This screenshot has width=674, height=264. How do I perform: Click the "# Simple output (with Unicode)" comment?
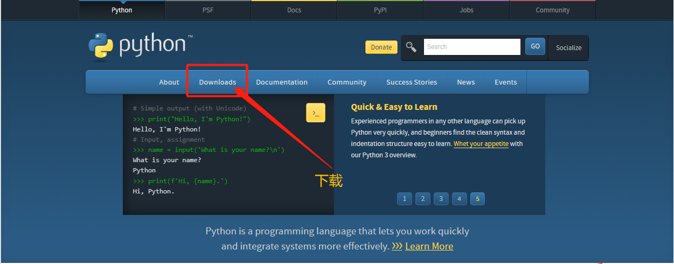click(x=190, y=108)
